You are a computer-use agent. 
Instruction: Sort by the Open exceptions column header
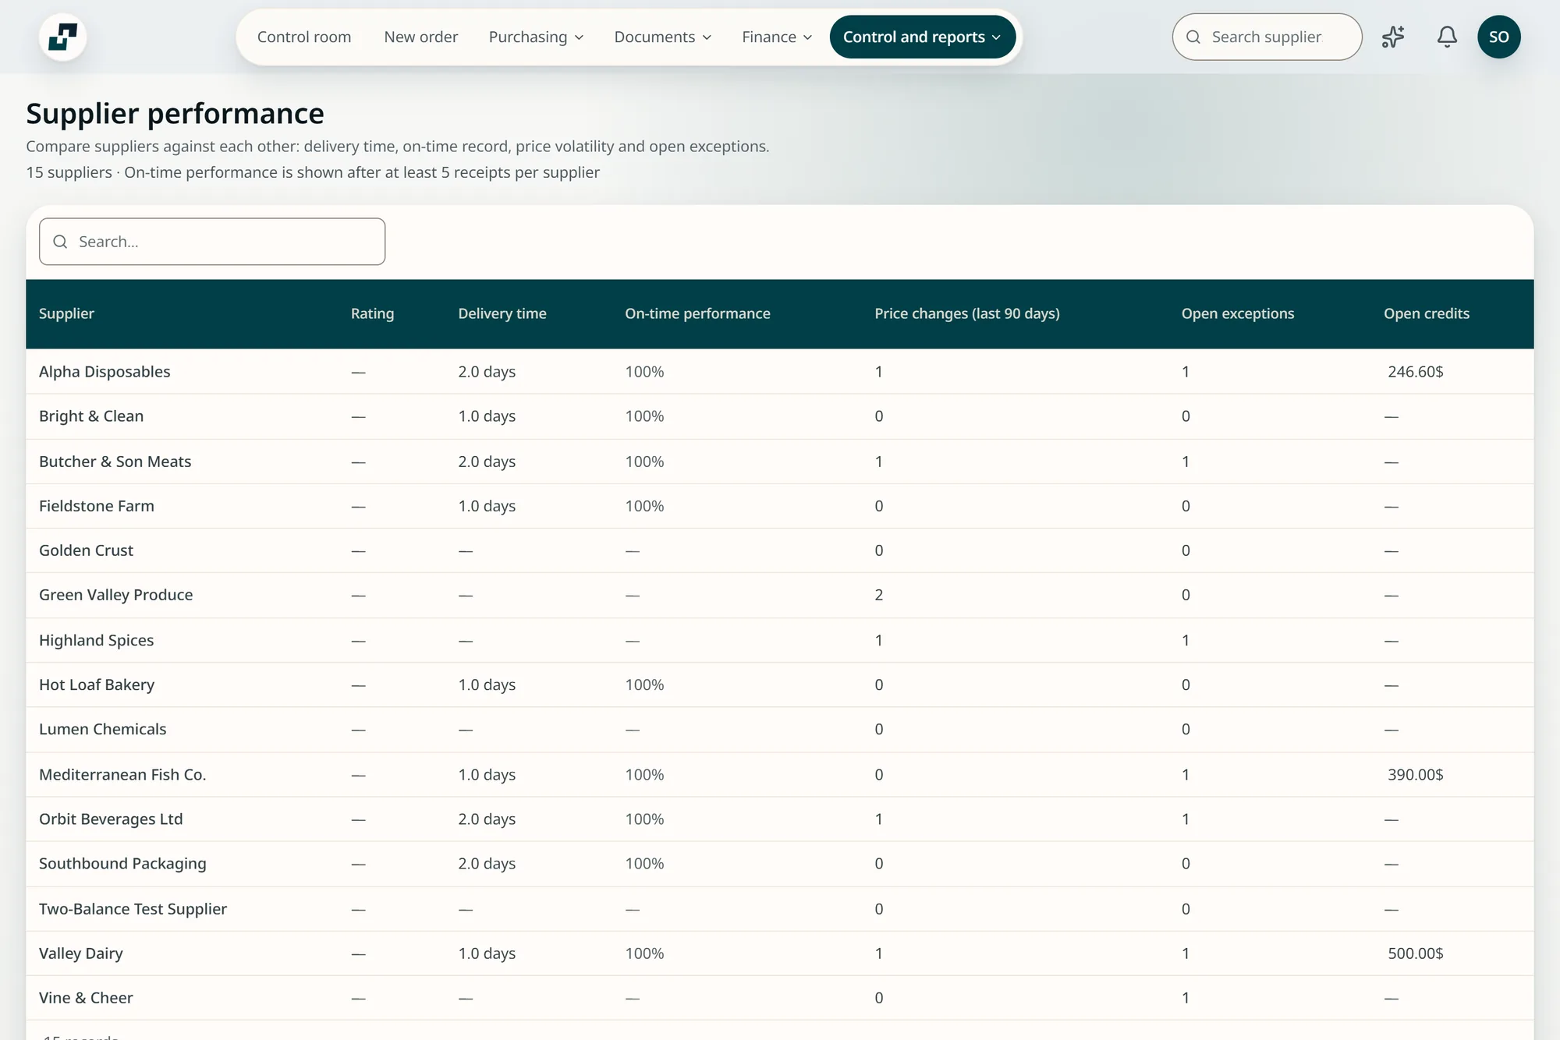tap(1238, 313)
